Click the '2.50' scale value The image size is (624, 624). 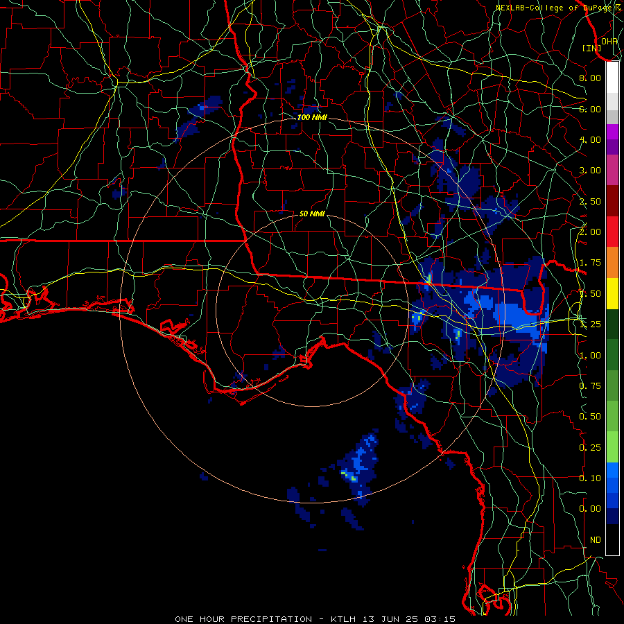(590, 201)
